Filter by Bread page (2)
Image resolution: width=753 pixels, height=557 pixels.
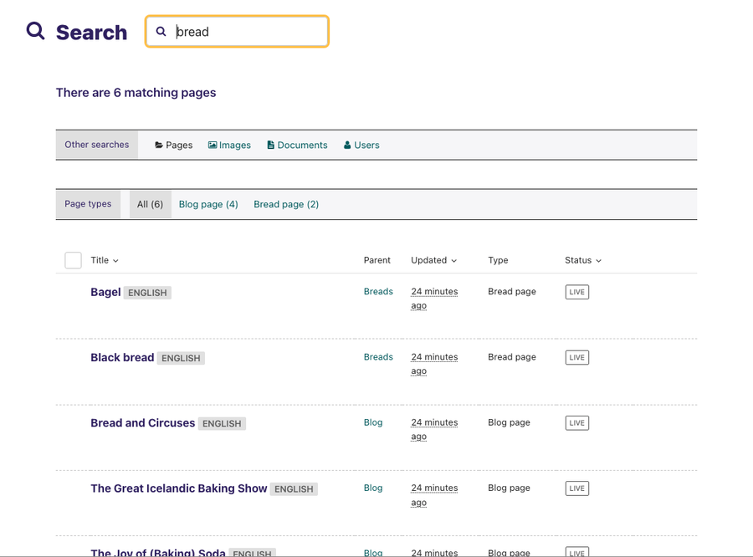click(286, 204)
